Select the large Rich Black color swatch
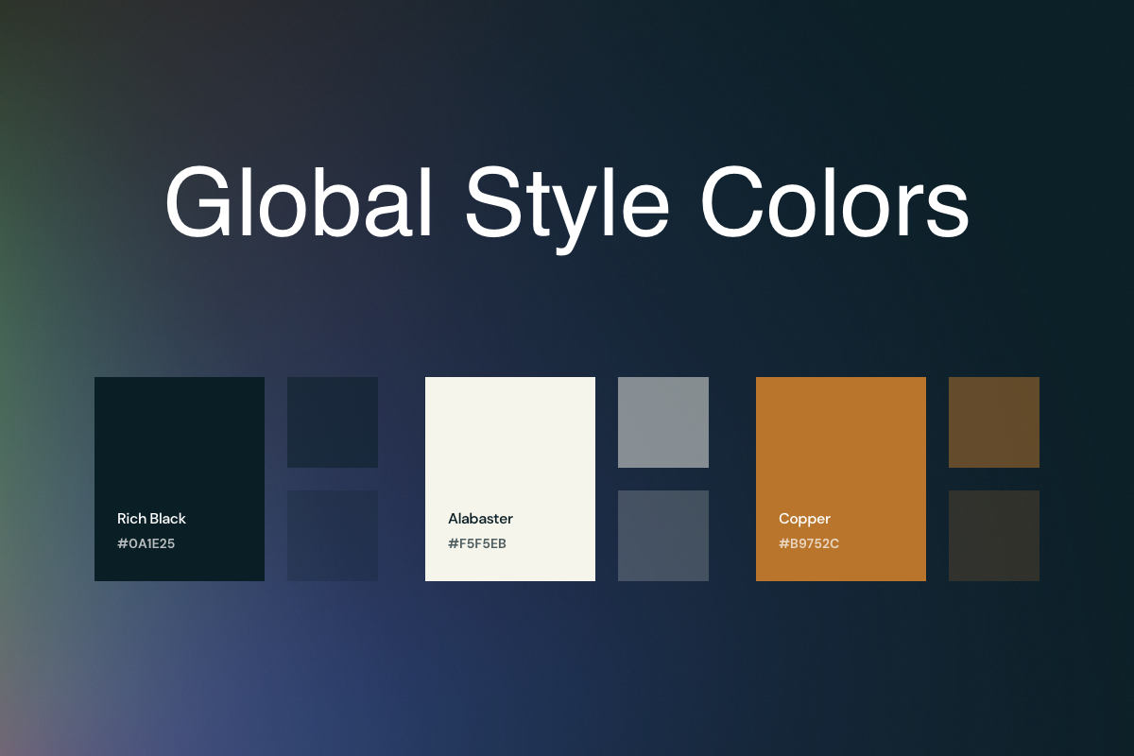 [180, 444]
